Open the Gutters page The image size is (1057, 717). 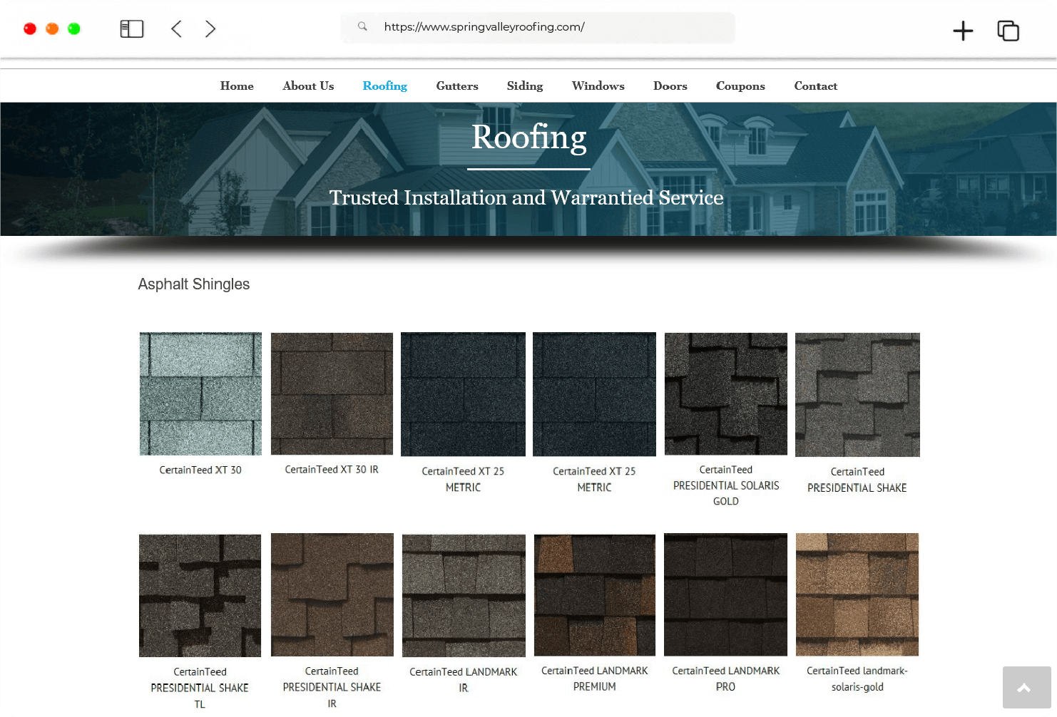coord(457,86)
